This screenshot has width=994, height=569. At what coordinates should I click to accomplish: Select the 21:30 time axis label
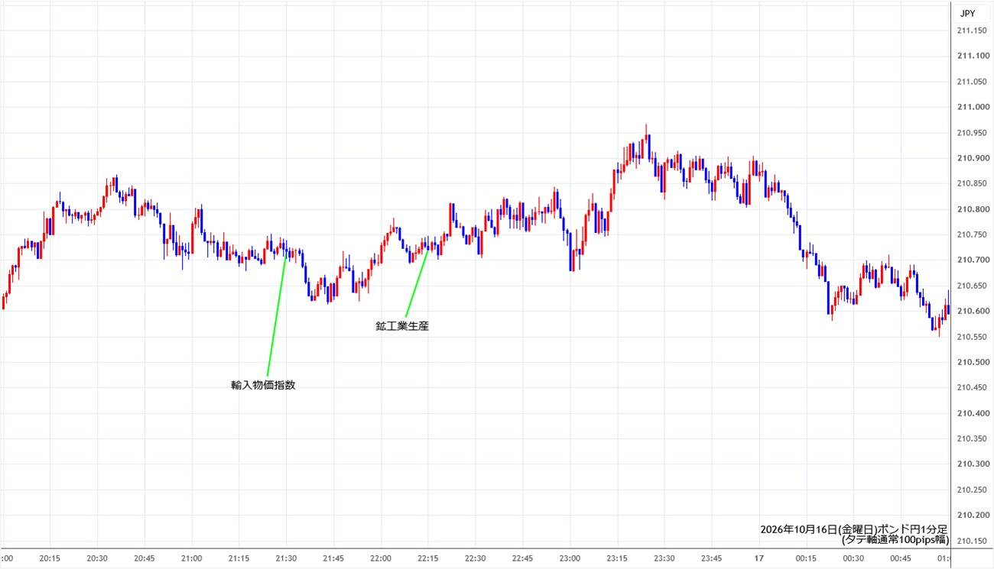[286, 558]
